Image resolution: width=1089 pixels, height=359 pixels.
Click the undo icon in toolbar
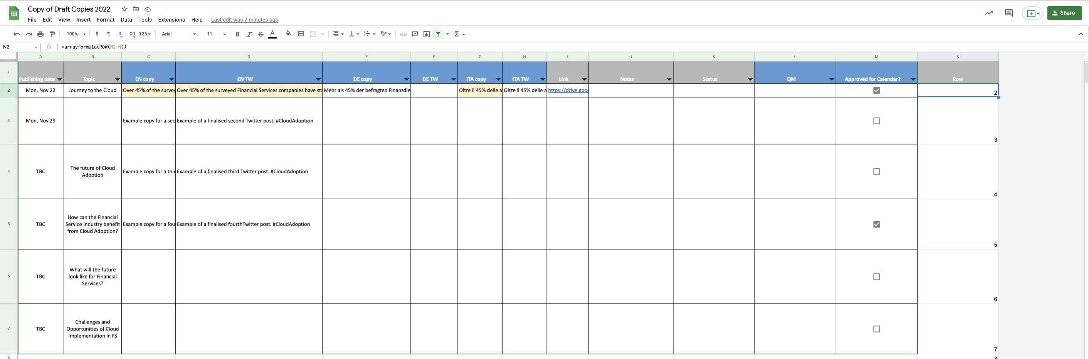click(x=17, y=34)
